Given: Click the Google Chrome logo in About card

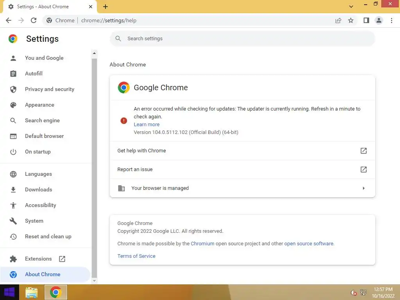Looking at the screenshot, I should click(124, 87).
